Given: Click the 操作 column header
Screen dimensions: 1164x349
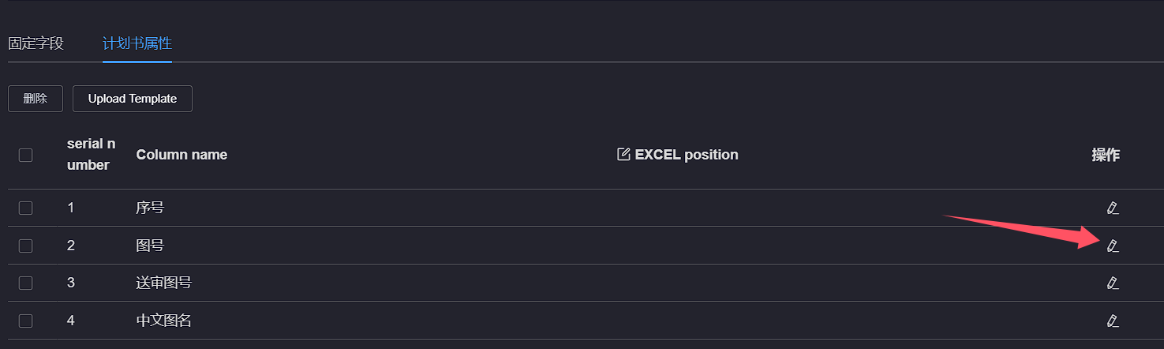Looking at the screenshot, I should (x=1106, y=155).
